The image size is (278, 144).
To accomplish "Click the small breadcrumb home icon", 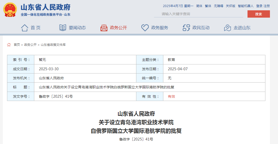I will coord(9,45).
